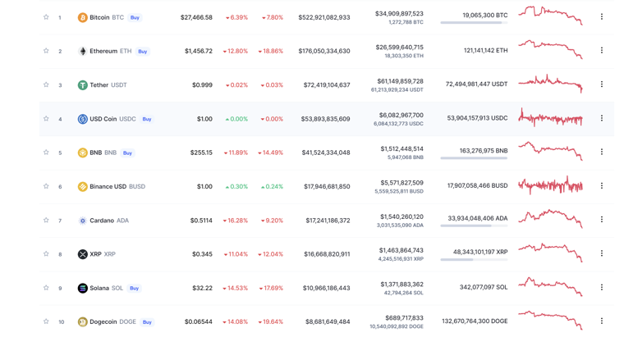Click Buy next to USD Coin
The width and height of the screenshot is (624, 337).
tap(147, 119)
